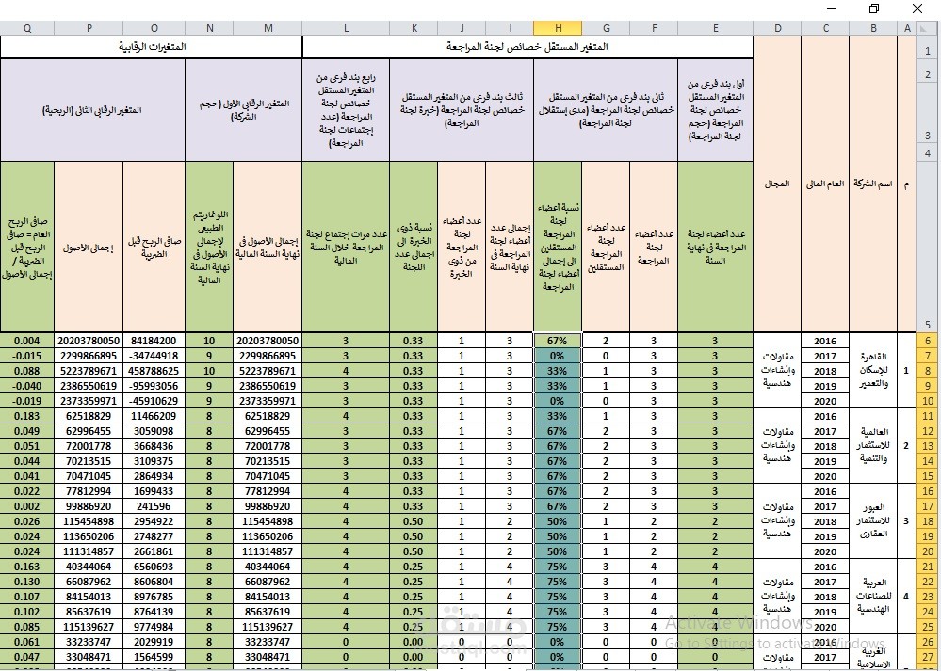Select column header I
Image resolution: width=941 pixels, height=671 pixels.
510,28
